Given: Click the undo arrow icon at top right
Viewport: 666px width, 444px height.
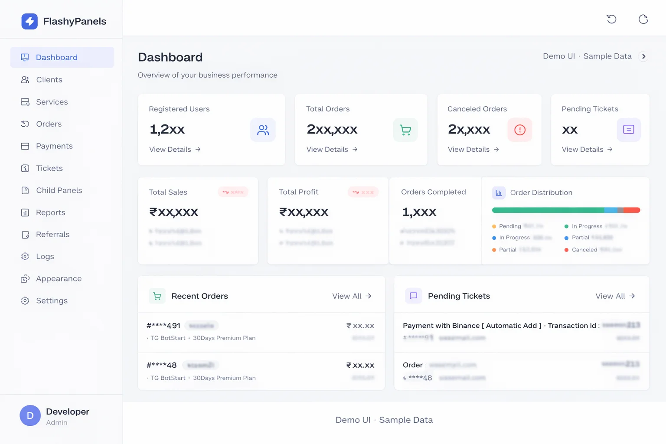Looking at the screenshot, I should (611, 19).
